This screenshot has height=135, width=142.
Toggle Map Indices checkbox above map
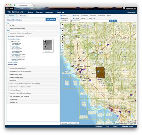(61, 18)
